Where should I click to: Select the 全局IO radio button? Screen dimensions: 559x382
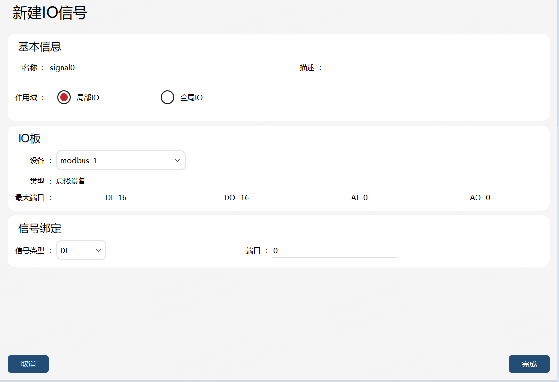167,97
